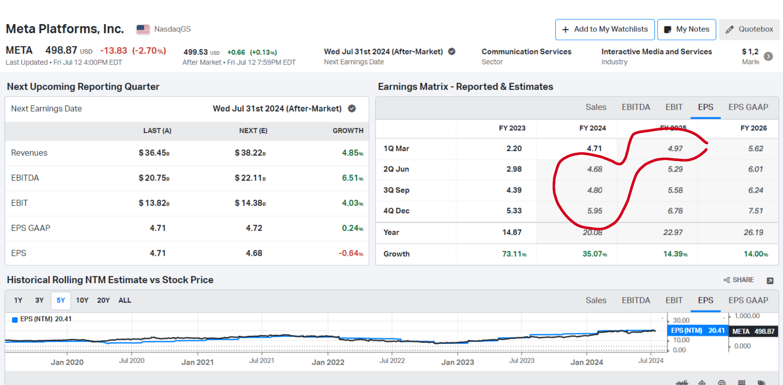
Task: Select EPS tab in the historical chart
Action: click(x=705, y=301)
